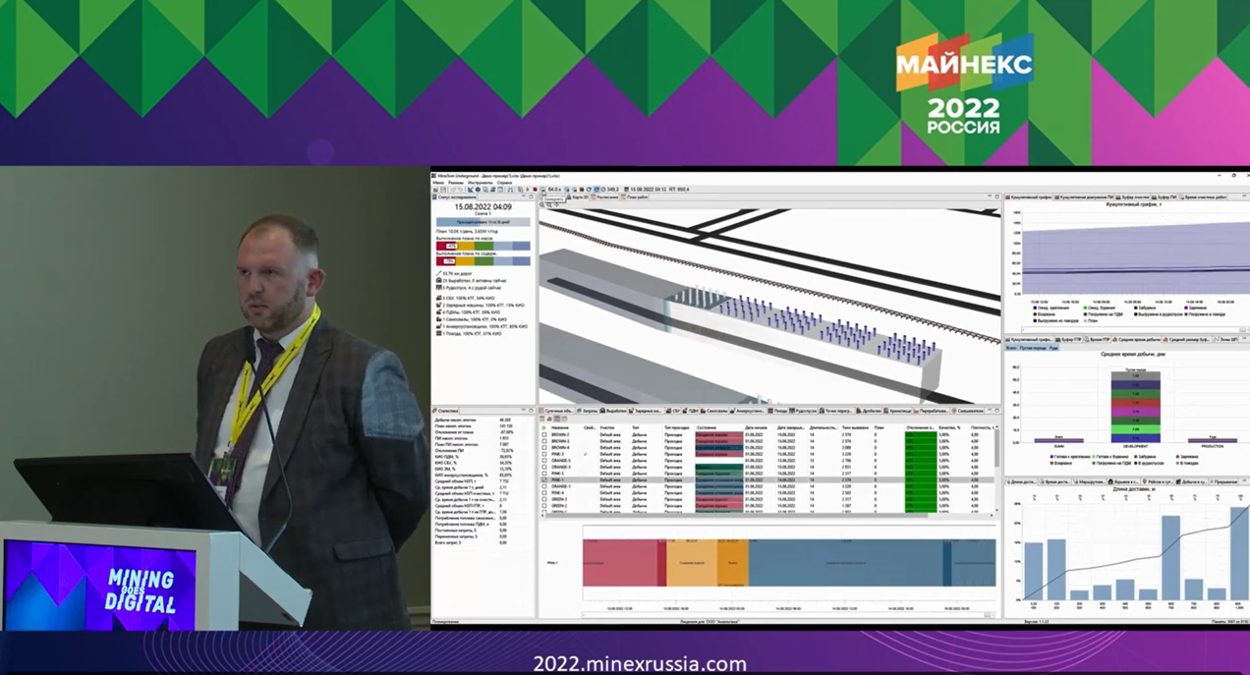Image resolution: width=1250 pixels, height=675 pixels.
Task: Switch to the Карта 3D tab
Action: pyautogui.click(x=578, y=197)
